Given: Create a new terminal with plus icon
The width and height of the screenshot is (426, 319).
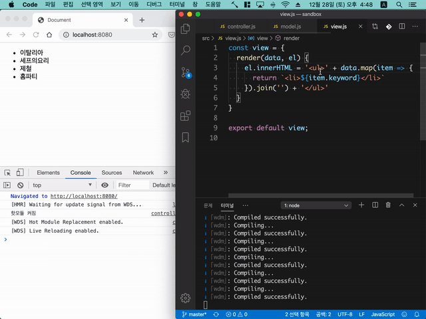Looking at the screenshot, I should pyautogui.click(x=361, y=205).
